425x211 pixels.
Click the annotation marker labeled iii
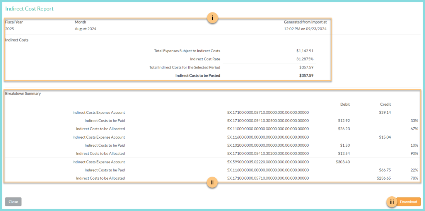click(x=392, y=202)
